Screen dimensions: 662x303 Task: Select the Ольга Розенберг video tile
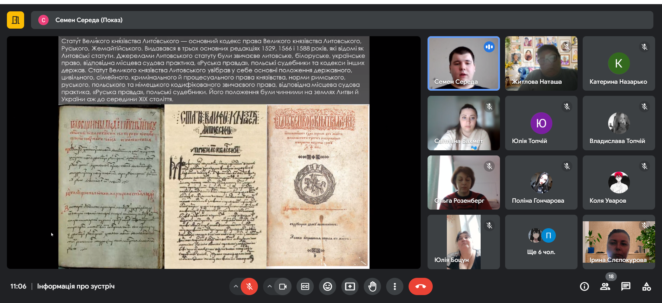pos(463,182)
